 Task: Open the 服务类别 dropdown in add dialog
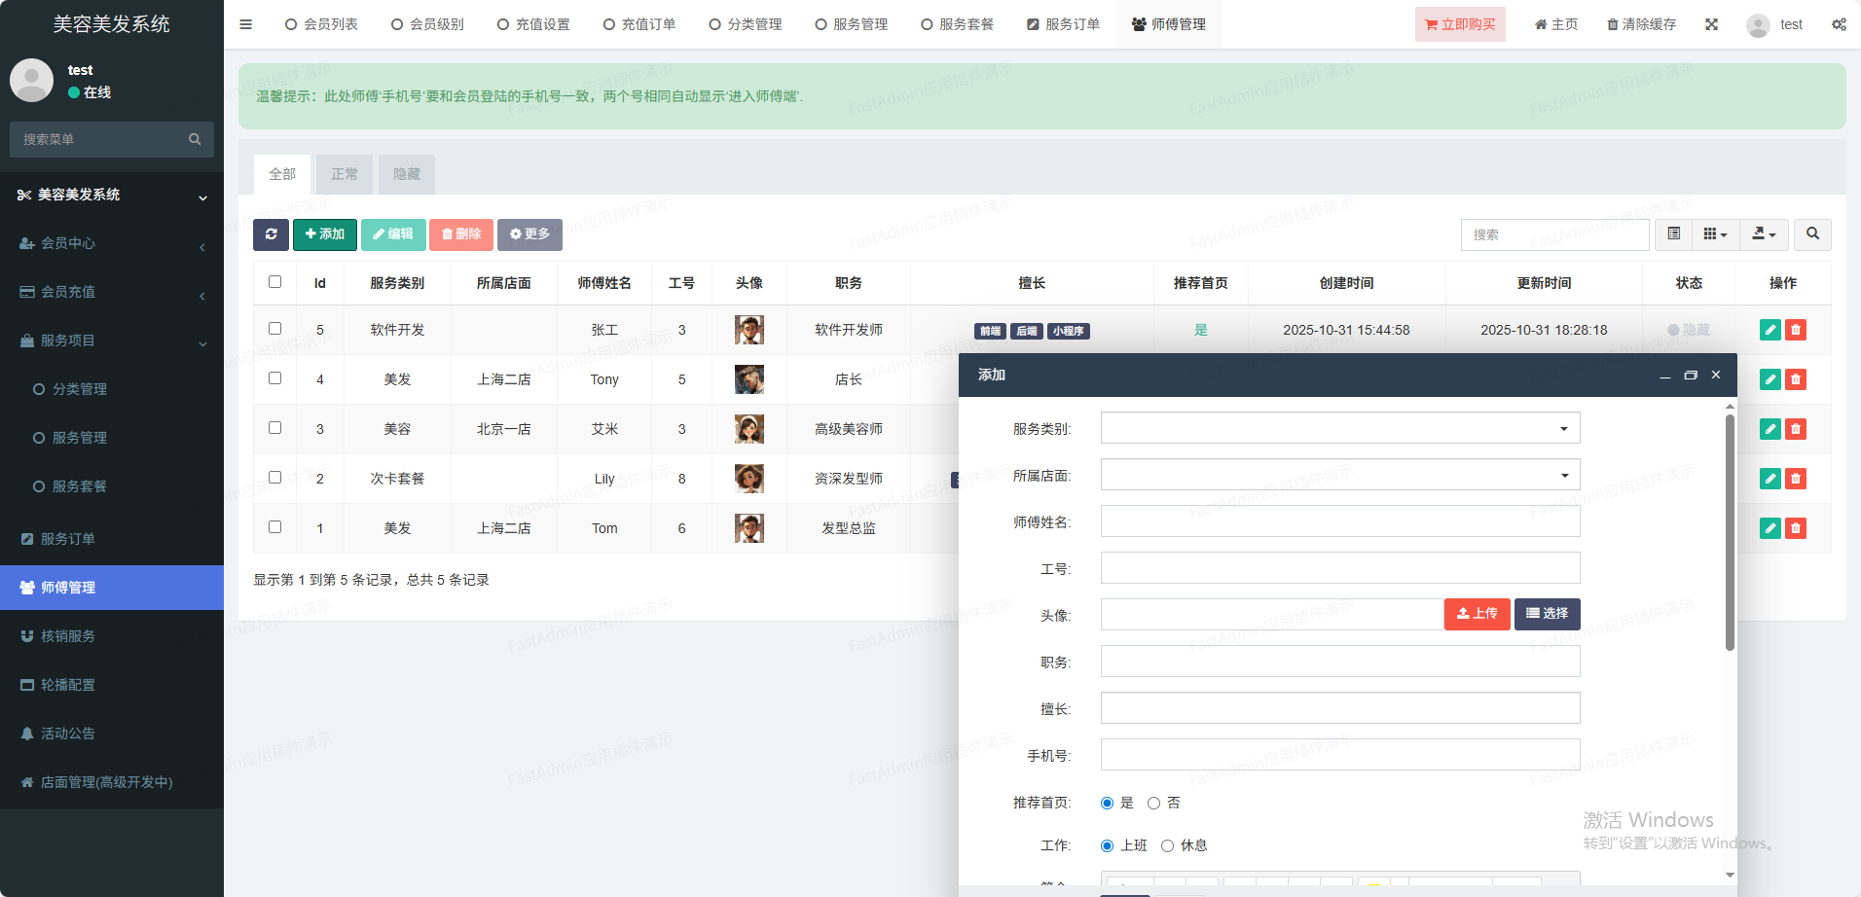click(1339, 428)
